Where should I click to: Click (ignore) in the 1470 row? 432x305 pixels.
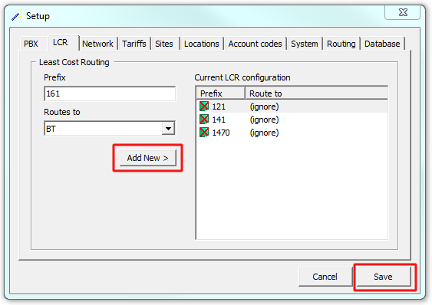(264, 133)
